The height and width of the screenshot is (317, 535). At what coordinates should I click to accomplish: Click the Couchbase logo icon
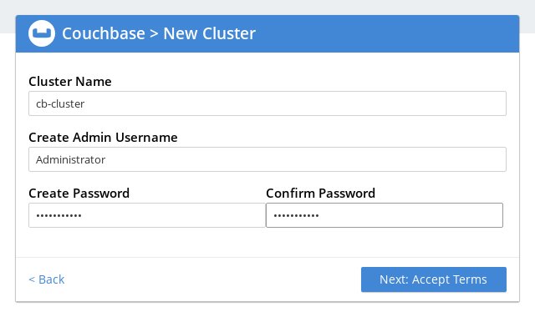click(x=42, y=33)
